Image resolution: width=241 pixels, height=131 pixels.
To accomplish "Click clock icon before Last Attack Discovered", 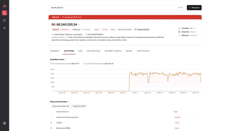I will pyautogui.click(x=84, y=64).
